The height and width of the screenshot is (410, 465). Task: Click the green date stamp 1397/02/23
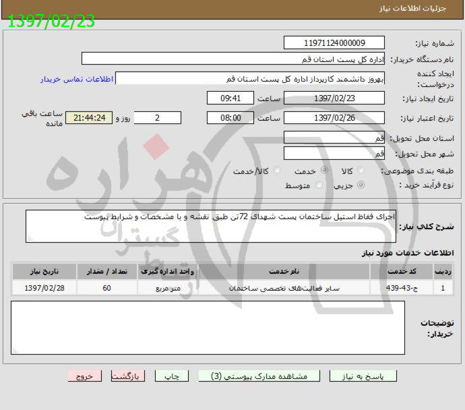tap(51, 21)
